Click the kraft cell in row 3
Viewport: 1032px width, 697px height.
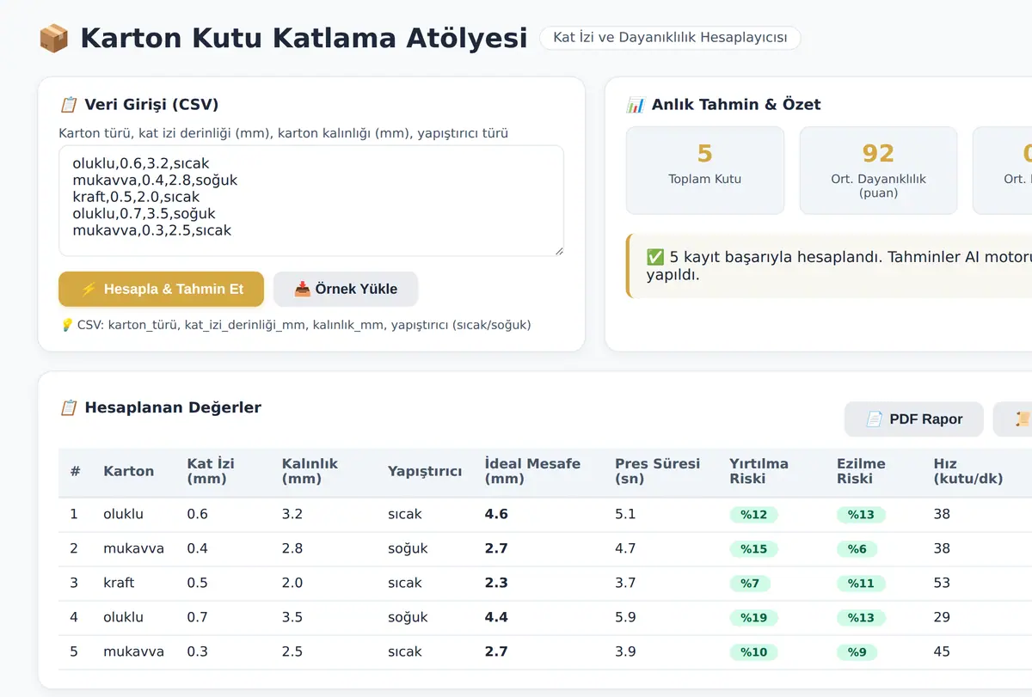click(x=119, y=583)
